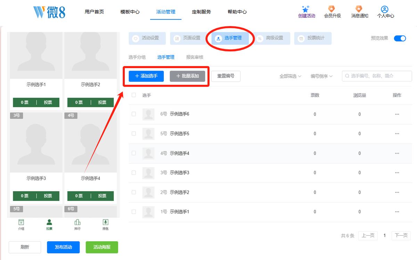Go to 下一页 in pagination
Image resolution: width=417 pixels, height=260 pixels.
coord(401,236)
